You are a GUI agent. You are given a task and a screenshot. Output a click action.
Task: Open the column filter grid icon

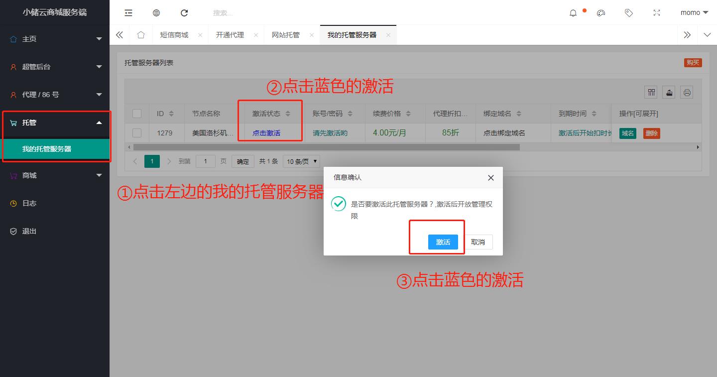651,92
